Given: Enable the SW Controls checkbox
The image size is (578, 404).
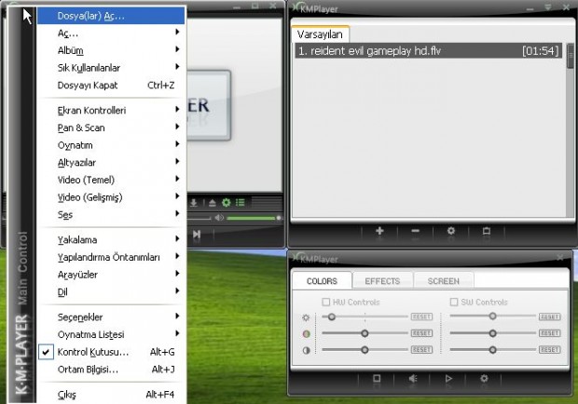Looking at the screenshot, I should point(454,303).
